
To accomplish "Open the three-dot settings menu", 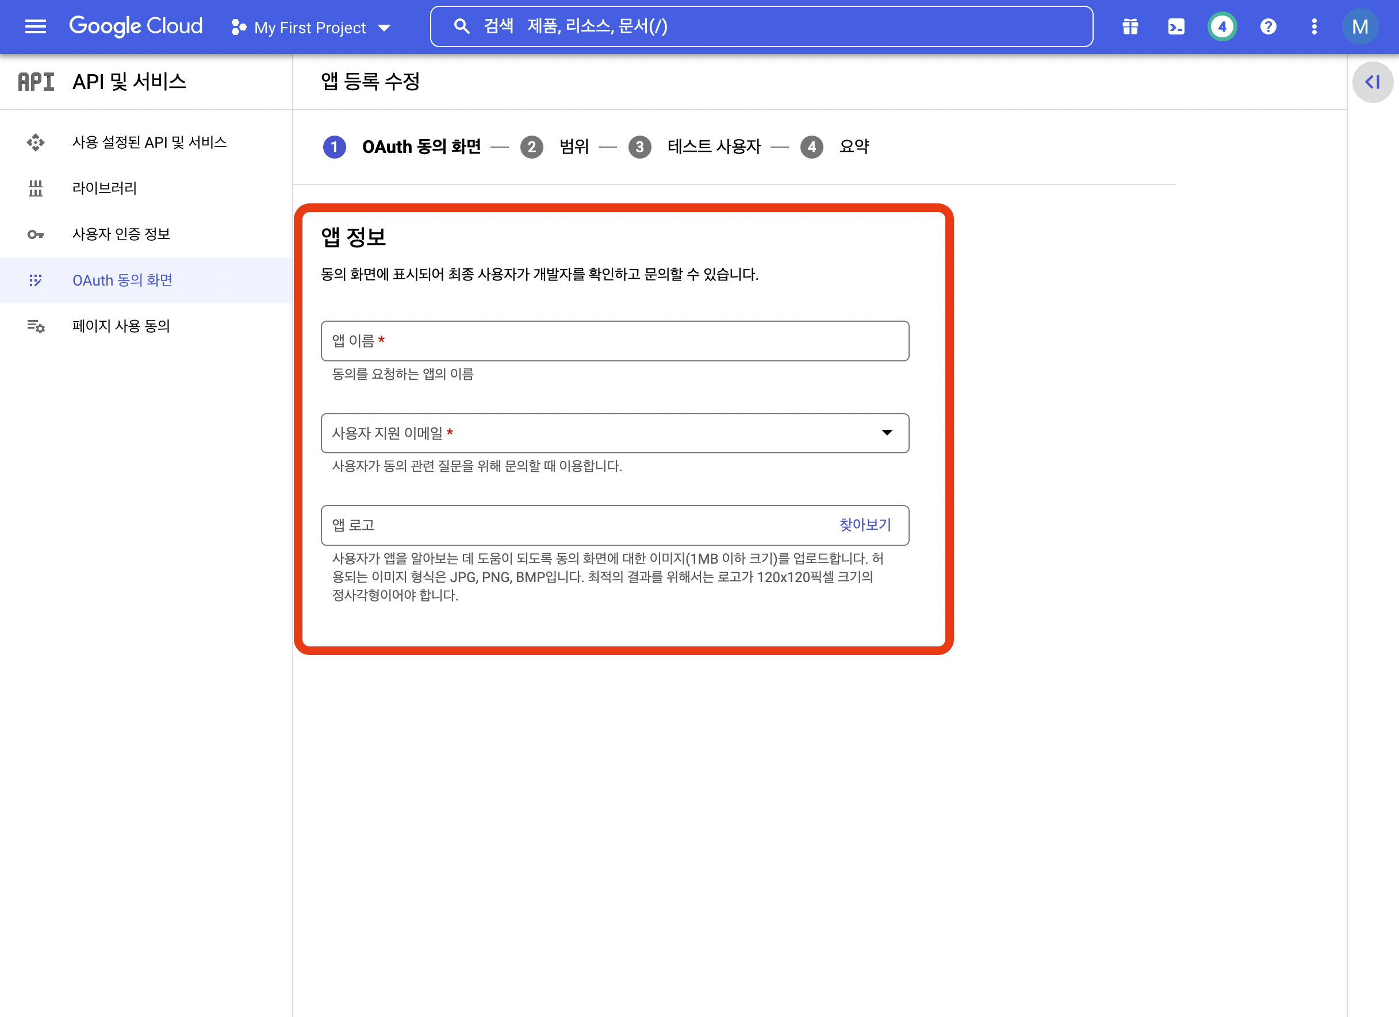I will (1314, 26).
